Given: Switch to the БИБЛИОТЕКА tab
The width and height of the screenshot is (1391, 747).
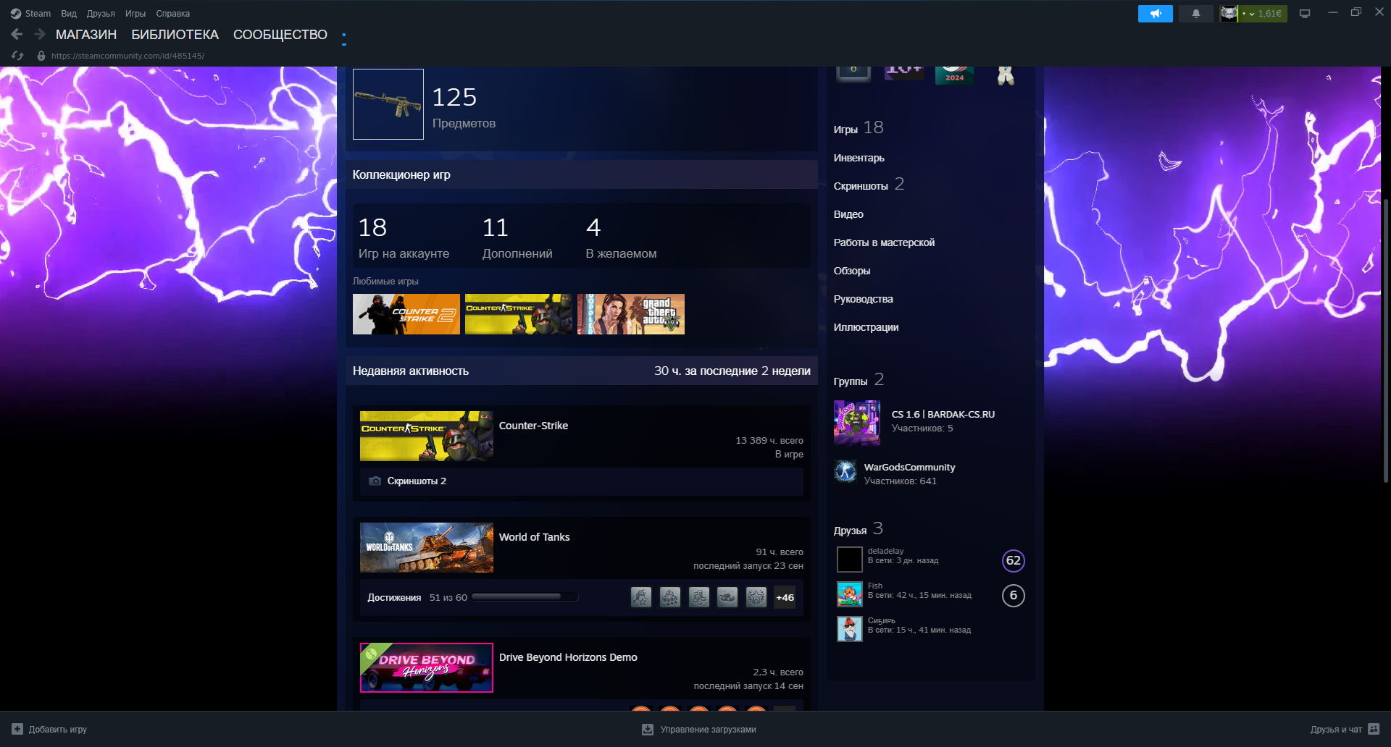Looking at the screenshot, I should pyautogui.click(x=175, y=35).
